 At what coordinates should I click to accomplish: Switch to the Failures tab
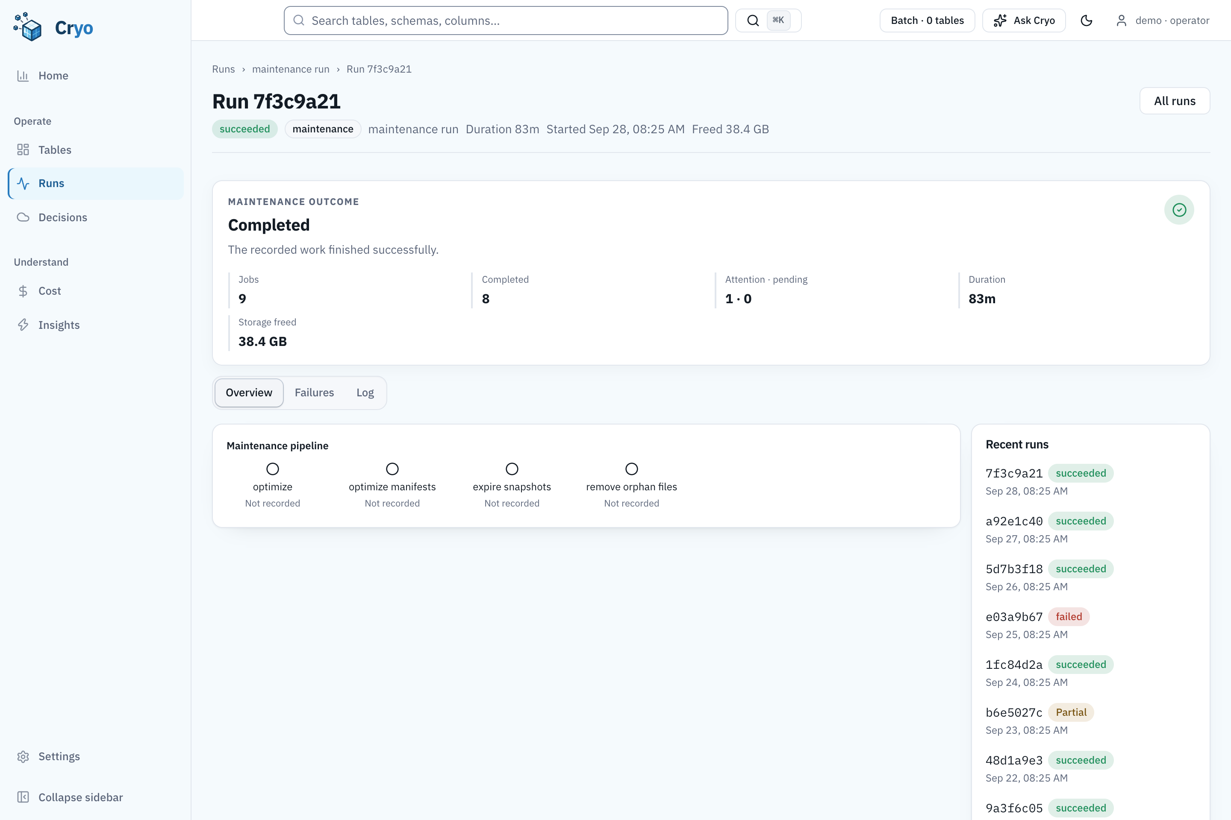click(x=314, y=393)
